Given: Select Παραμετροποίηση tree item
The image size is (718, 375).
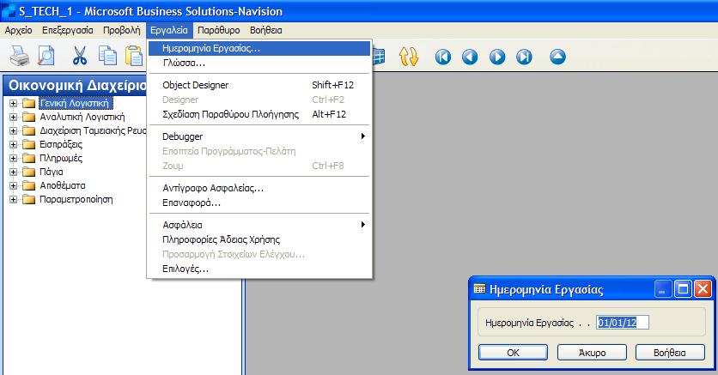Looking at the screenshot, I should pos(76,199).
